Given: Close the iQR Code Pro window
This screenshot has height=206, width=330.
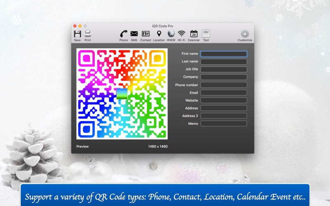Looking at the screenshot, I should 75,26.
